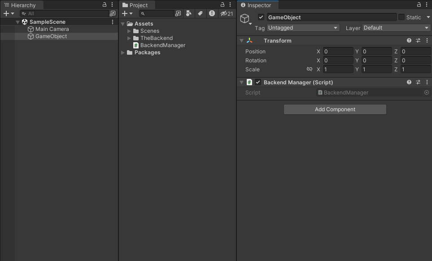Open GameObject icon picker cube

[x=245, y=19]
